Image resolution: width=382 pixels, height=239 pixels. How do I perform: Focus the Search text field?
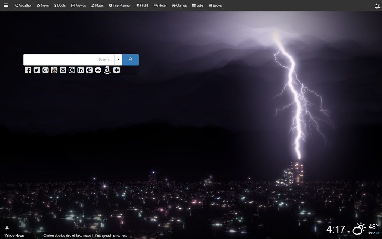[x=69, y=60]
